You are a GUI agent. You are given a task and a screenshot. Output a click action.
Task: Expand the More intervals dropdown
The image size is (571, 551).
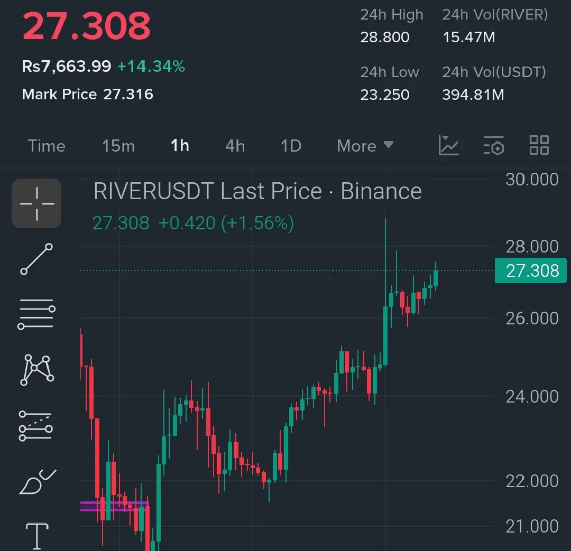click(365, 146)
